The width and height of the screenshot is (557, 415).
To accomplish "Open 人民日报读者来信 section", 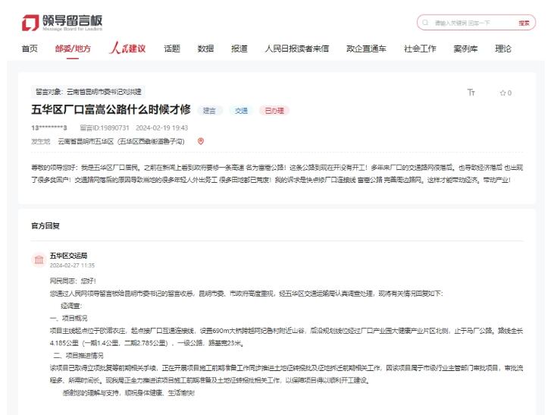I will point(296,49).
